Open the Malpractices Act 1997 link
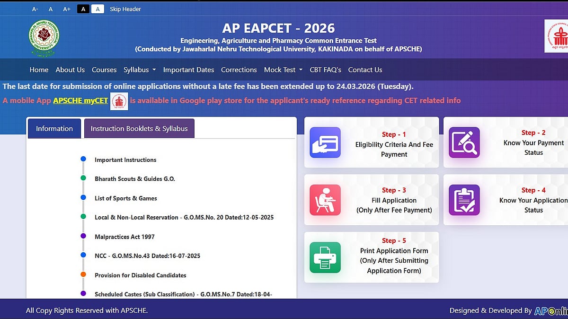Image resolution: width=568 pixels, height=319 pixels. pyautogui.click(x=124, y=237)
